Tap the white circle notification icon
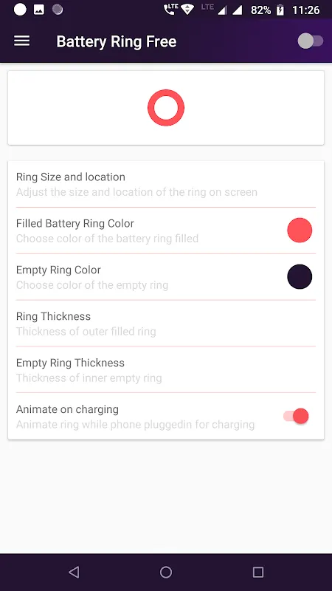The image size is (332, 591). click(x=21, y=10)
